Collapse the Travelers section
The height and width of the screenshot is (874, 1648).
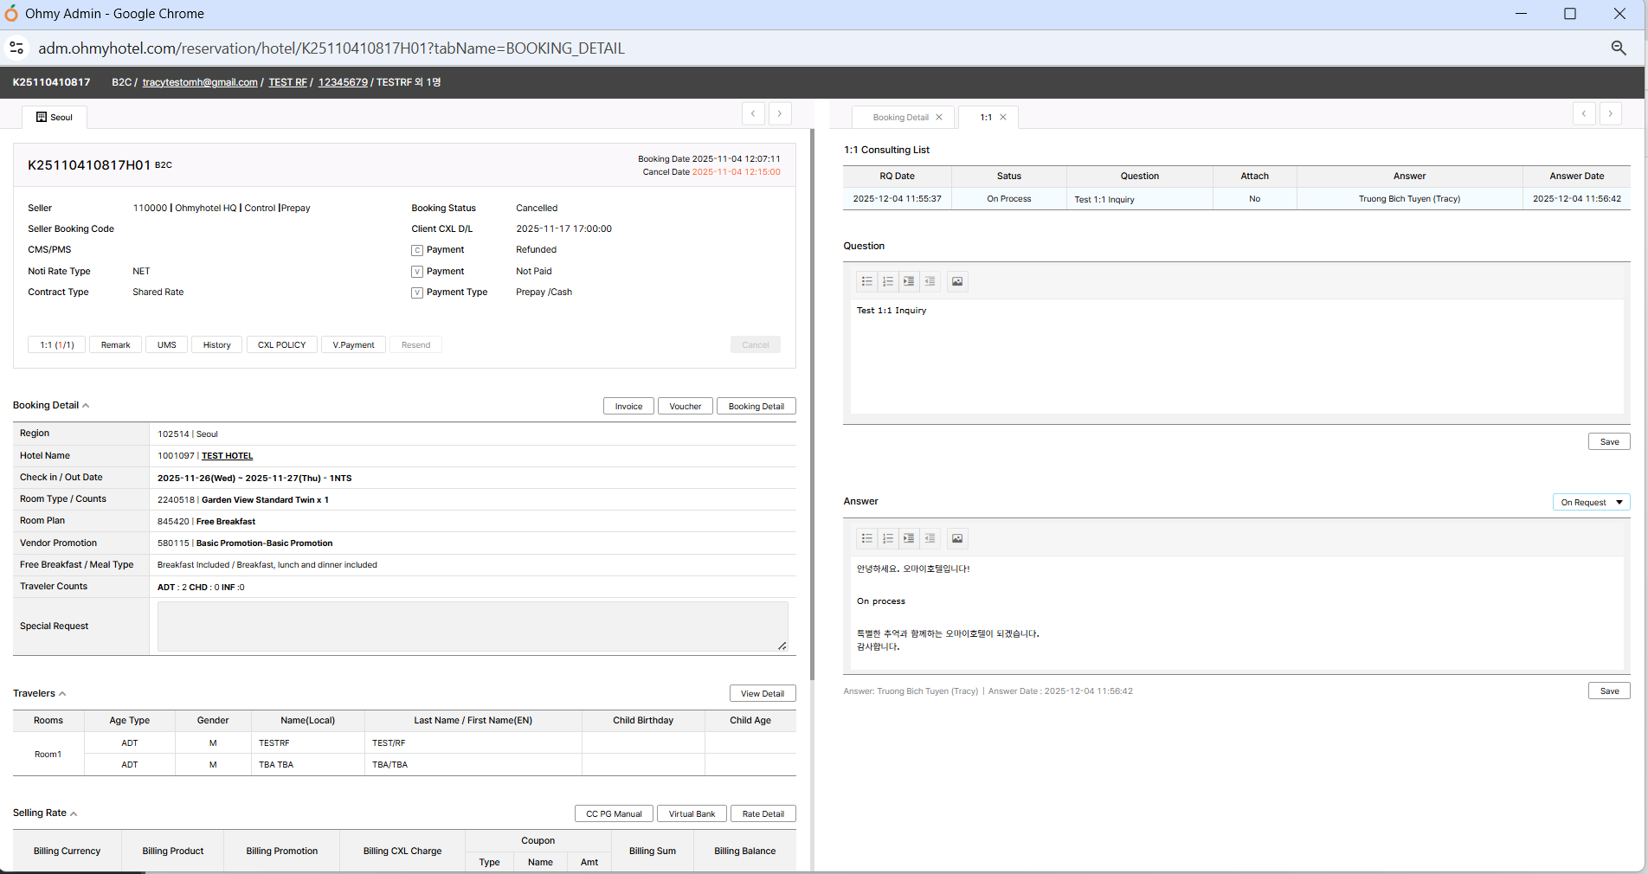[62, 694]
